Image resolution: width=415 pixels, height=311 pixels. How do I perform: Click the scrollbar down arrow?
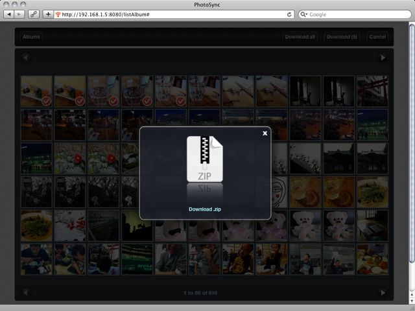pyautogui.click(x=412, y=301)
